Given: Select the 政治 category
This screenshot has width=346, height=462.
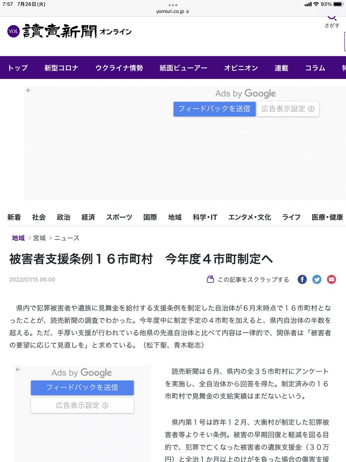Looking at the screenshot, I should coord(63,217).
